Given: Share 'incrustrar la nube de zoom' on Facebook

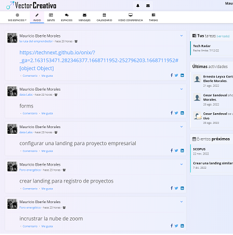Looking at the screenshot, I should click(171, 226).
